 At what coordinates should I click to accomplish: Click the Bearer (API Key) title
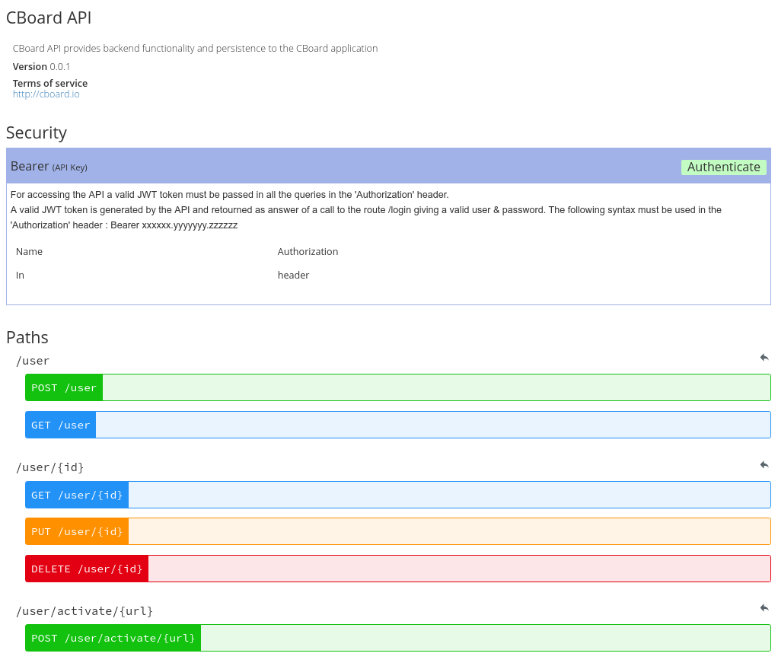point(49,167)
